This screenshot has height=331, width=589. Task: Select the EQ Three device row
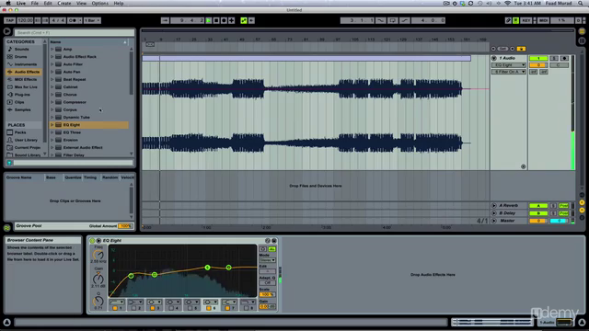(x=89, y=132)
